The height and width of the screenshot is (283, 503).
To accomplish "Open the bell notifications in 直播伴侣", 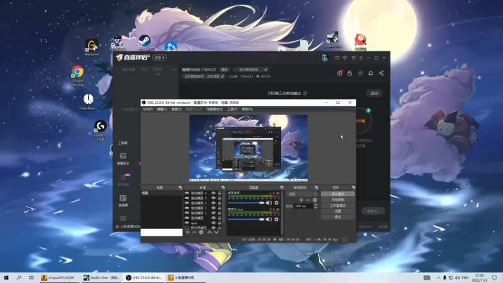I will [370, 73].
